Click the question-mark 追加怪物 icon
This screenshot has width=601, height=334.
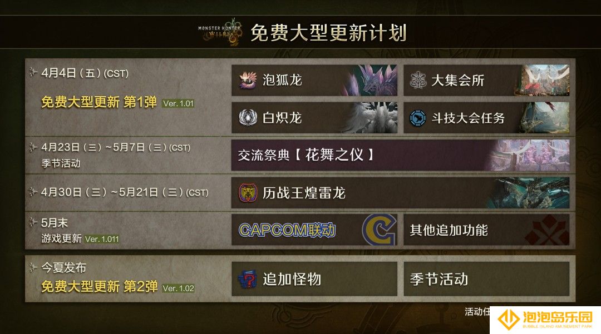pyautogui.click(x=248, y=279)
